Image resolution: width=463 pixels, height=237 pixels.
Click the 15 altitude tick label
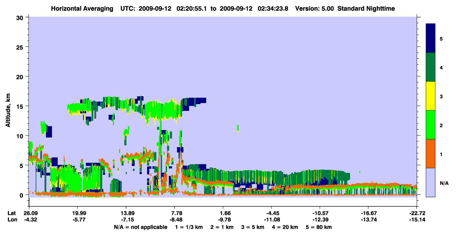pyautogui.click(x=21, y=106)
